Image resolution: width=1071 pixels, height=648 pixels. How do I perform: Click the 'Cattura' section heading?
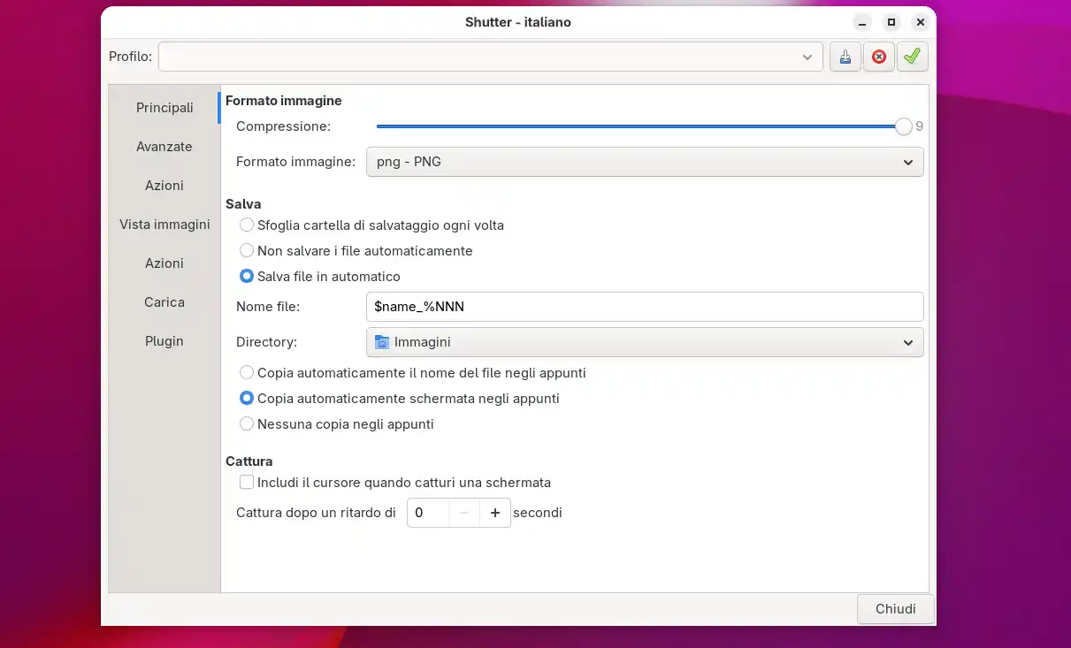point(249,461)
